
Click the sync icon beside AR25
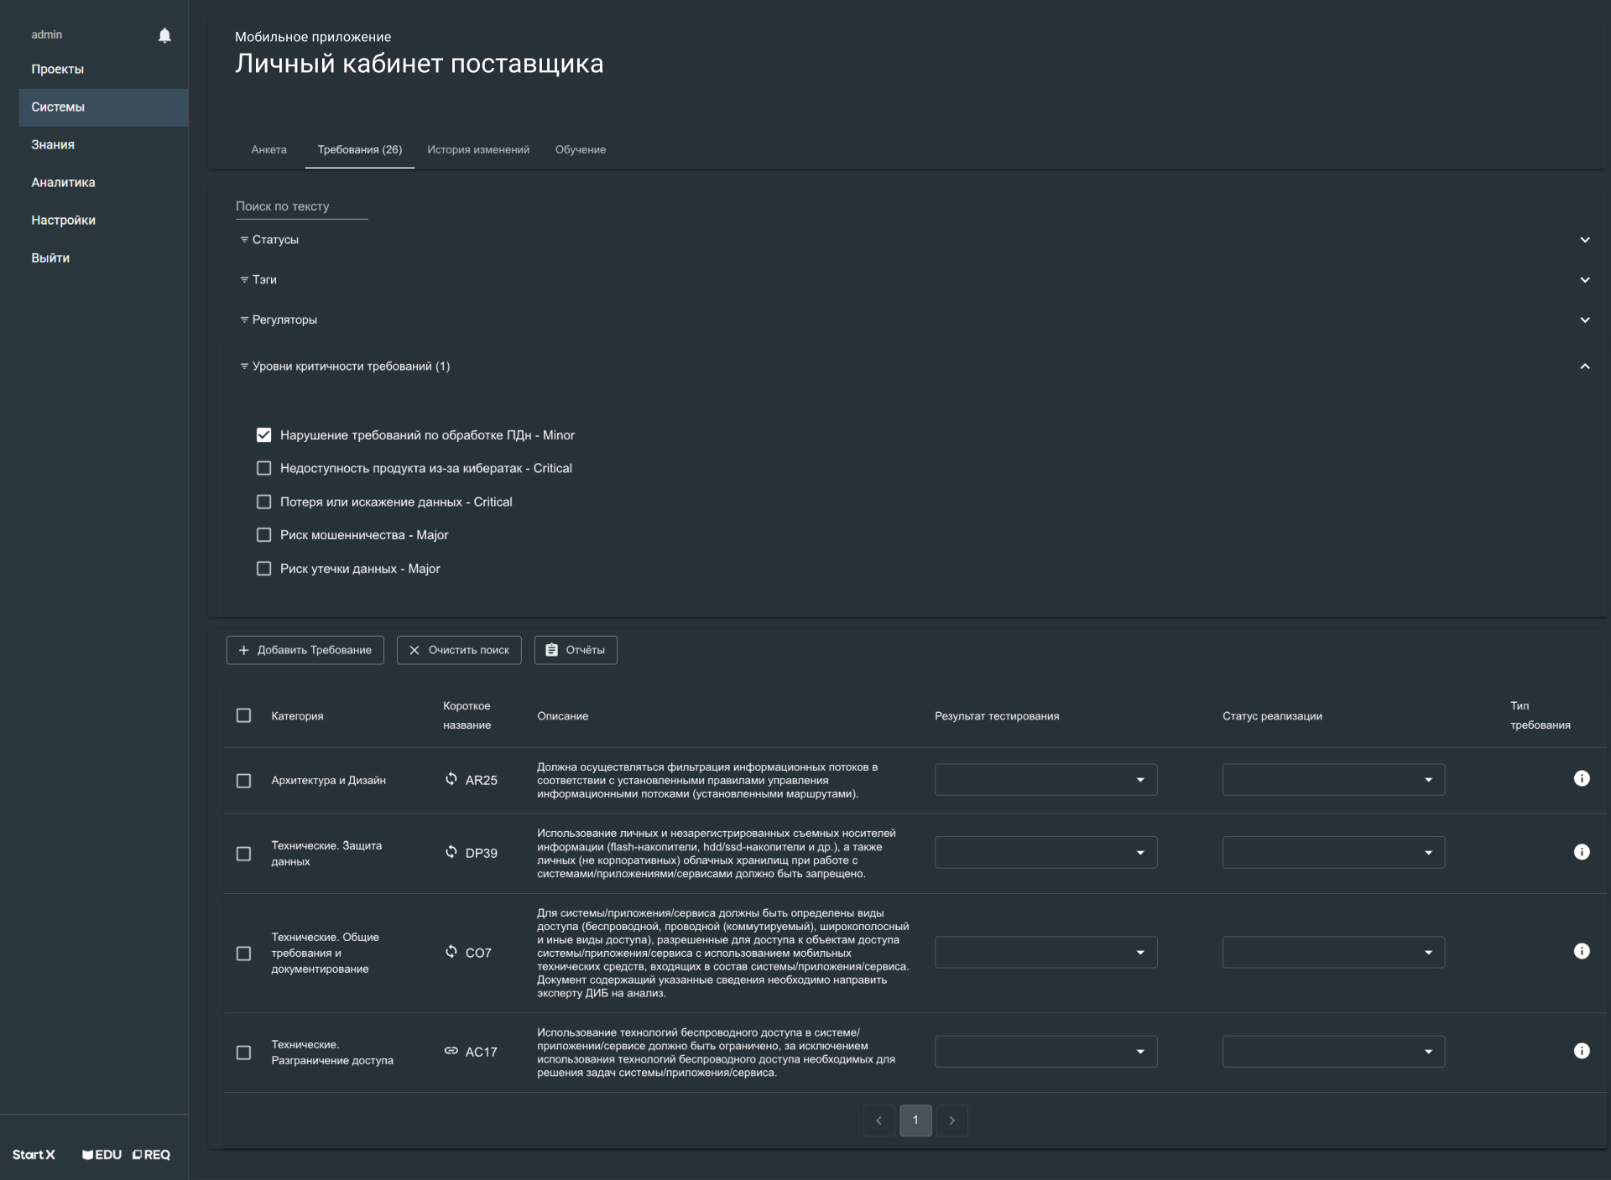point(451,779)
